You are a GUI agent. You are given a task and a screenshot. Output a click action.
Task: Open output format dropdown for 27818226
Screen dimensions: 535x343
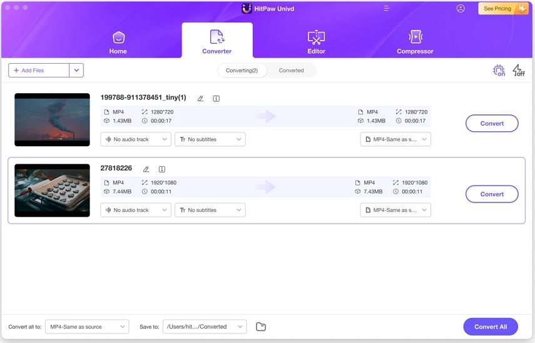tap(395, 210)
